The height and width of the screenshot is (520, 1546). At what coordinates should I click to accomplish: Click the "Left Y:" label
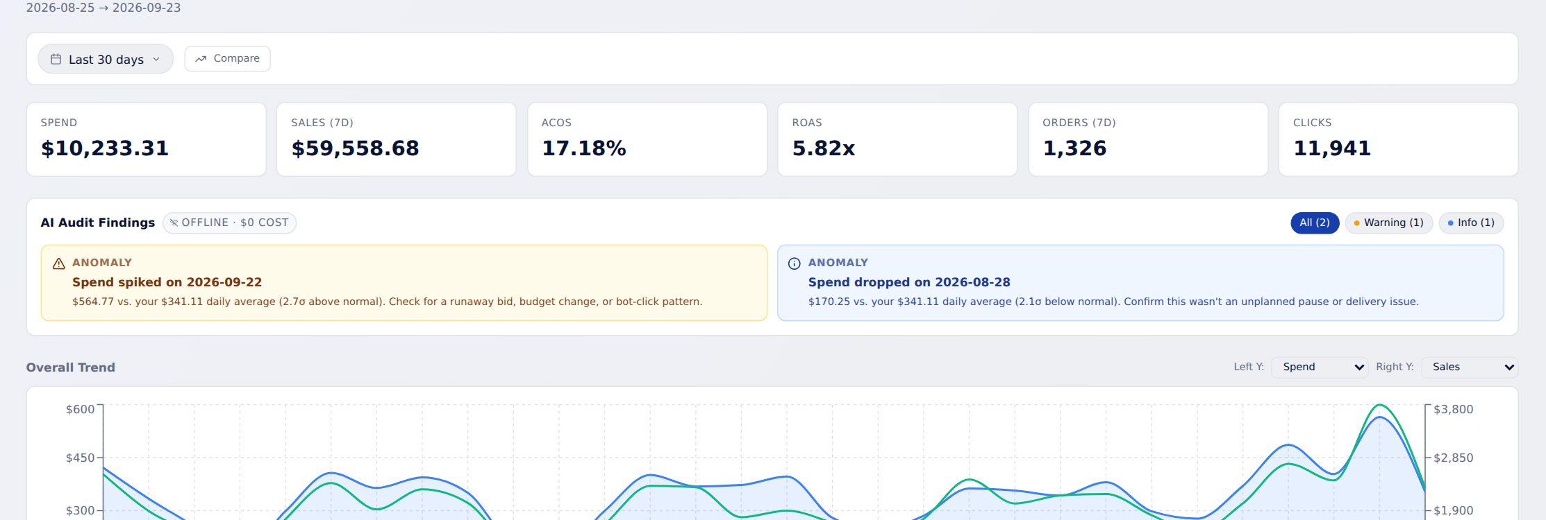[1249, 367]
